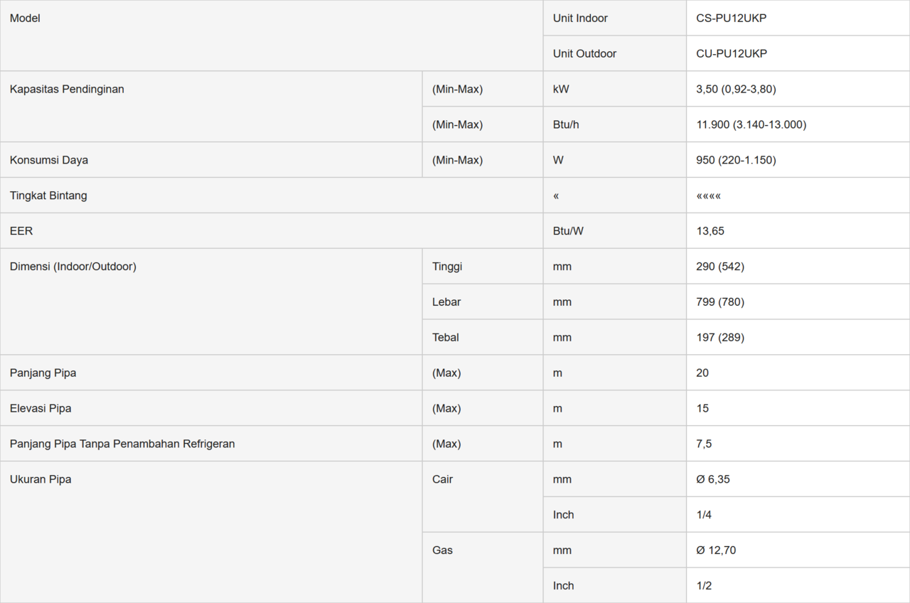Viewport: 910px width, 603px height.
Task: Select the 11.900 (3.140-13.000) Btu/h value
Action: 751,125
